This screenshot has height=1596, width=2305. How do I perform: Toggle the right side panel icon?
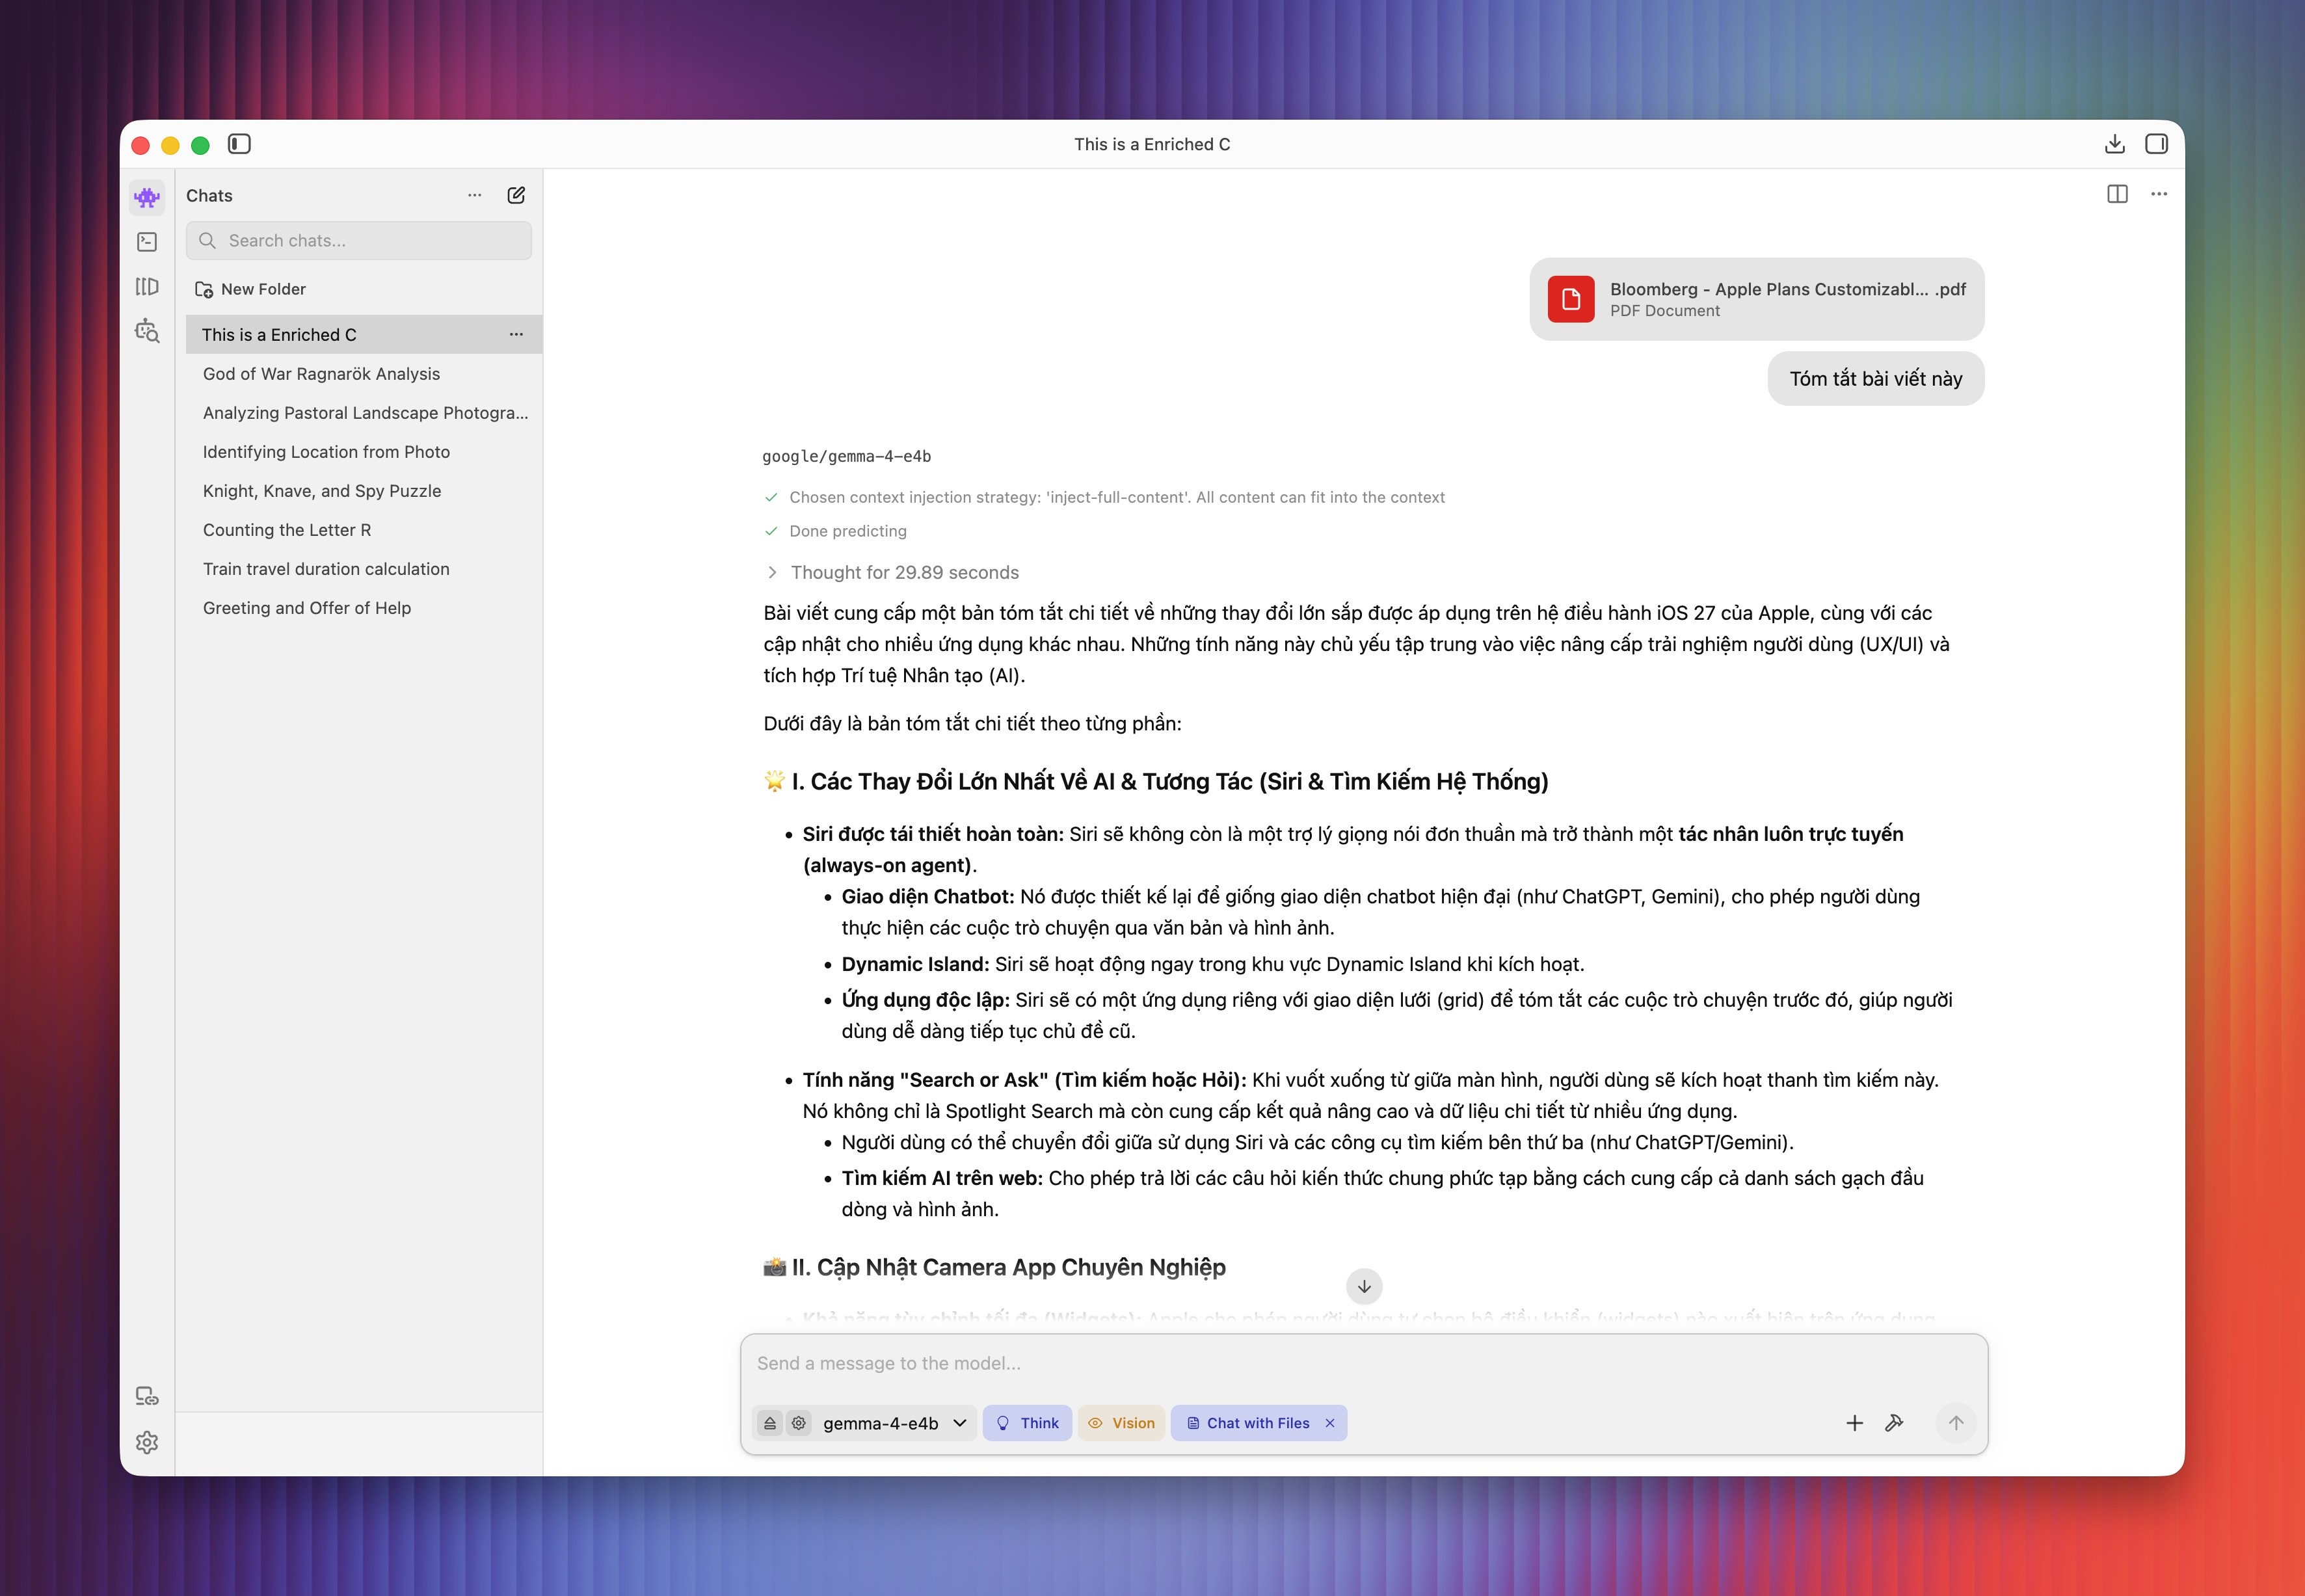tap(2157, 144)
